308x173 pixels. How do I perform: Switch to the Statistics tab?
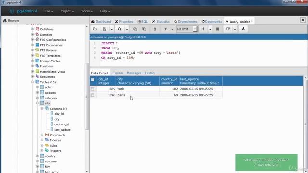[161, 22]
